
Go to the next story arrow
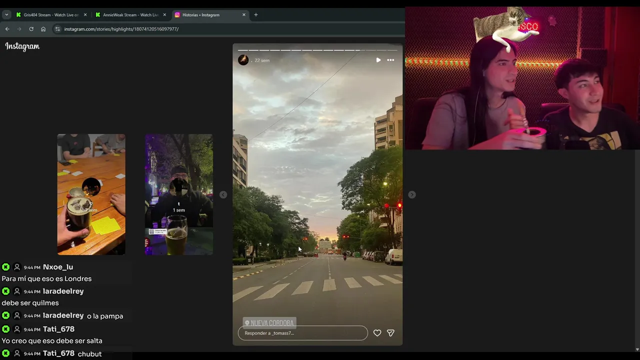[412, 194]
